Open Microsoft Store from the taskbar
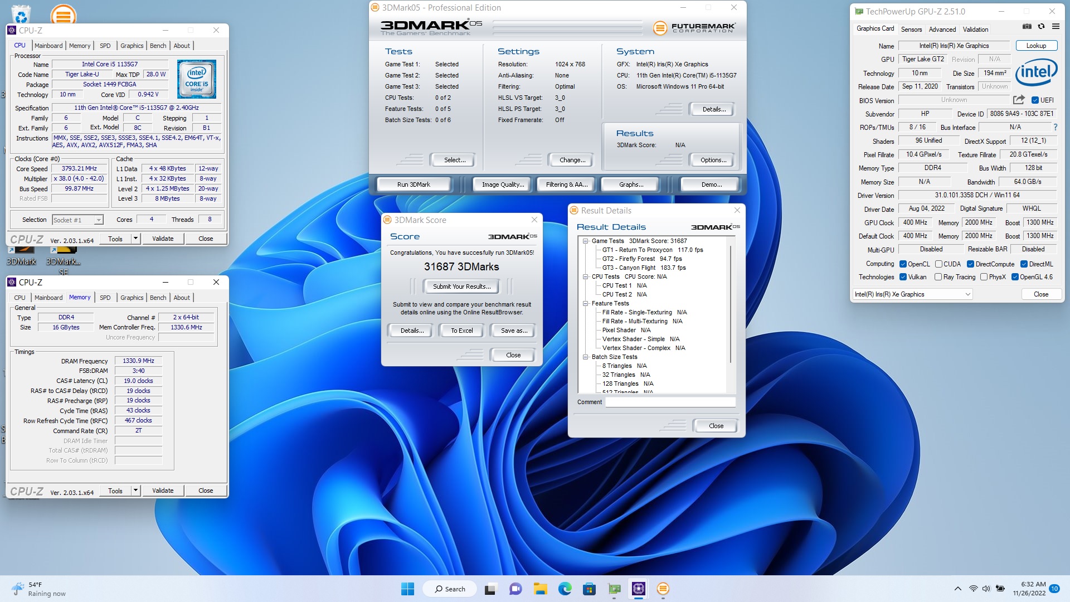Image resolution: width=1070 pixels, height=602 pixels. pos(590,589)
